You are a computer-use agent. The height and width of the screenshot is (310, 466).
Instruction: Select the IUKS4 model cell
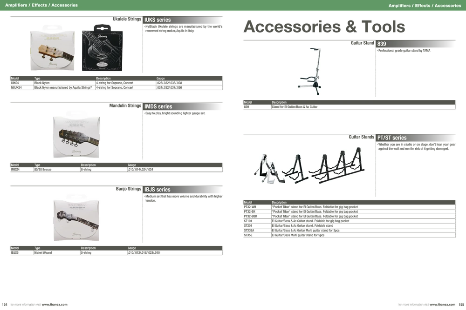22,83
